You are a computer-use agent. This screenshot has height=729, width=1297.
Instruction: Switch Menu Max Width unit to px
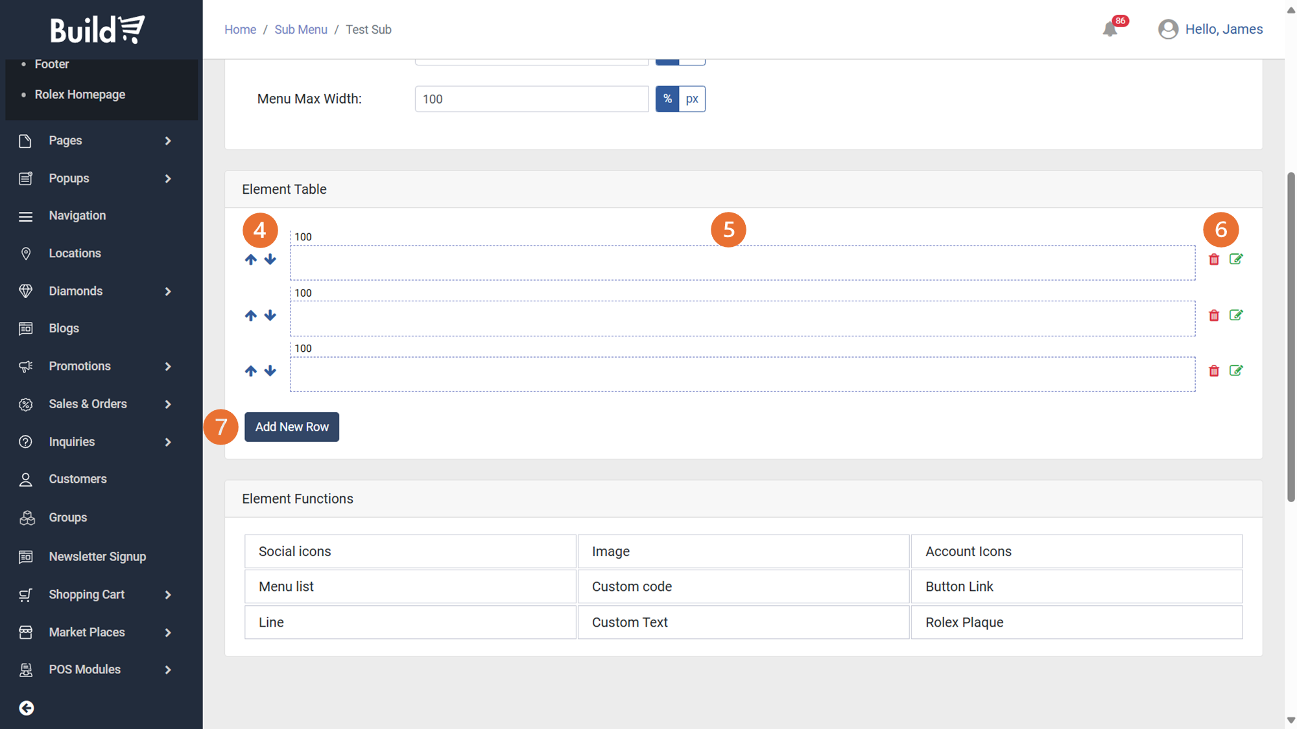coord(692,99)
